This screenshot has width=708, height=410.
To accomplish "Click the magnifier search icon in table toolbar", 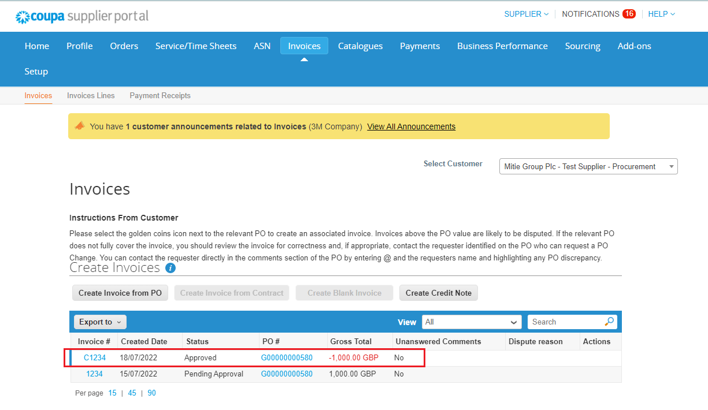I will point(609,322).
